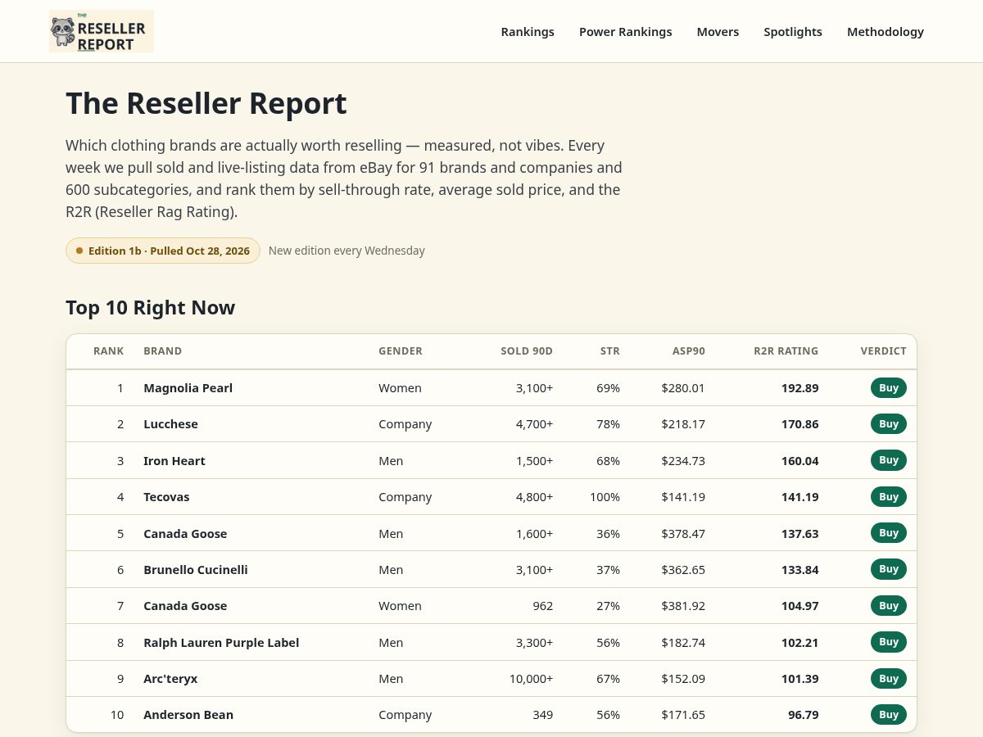Click the New edition every Wednesday note

tap(347, 251)
